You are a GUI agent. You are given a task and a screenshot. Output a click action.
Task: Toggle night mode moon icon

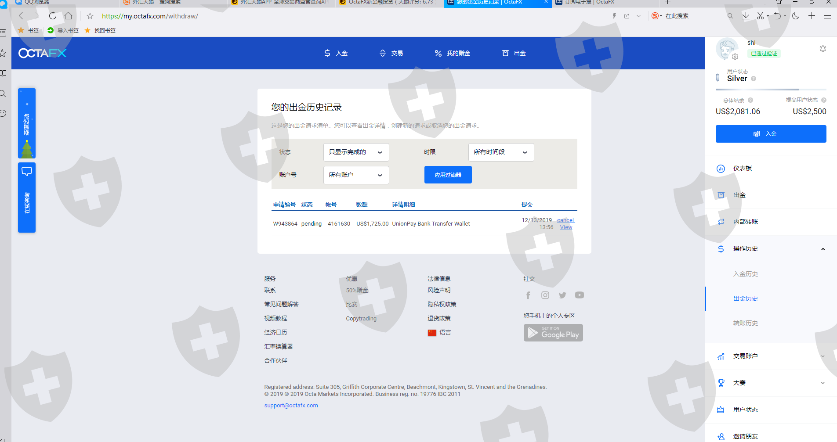pos(796,16)
